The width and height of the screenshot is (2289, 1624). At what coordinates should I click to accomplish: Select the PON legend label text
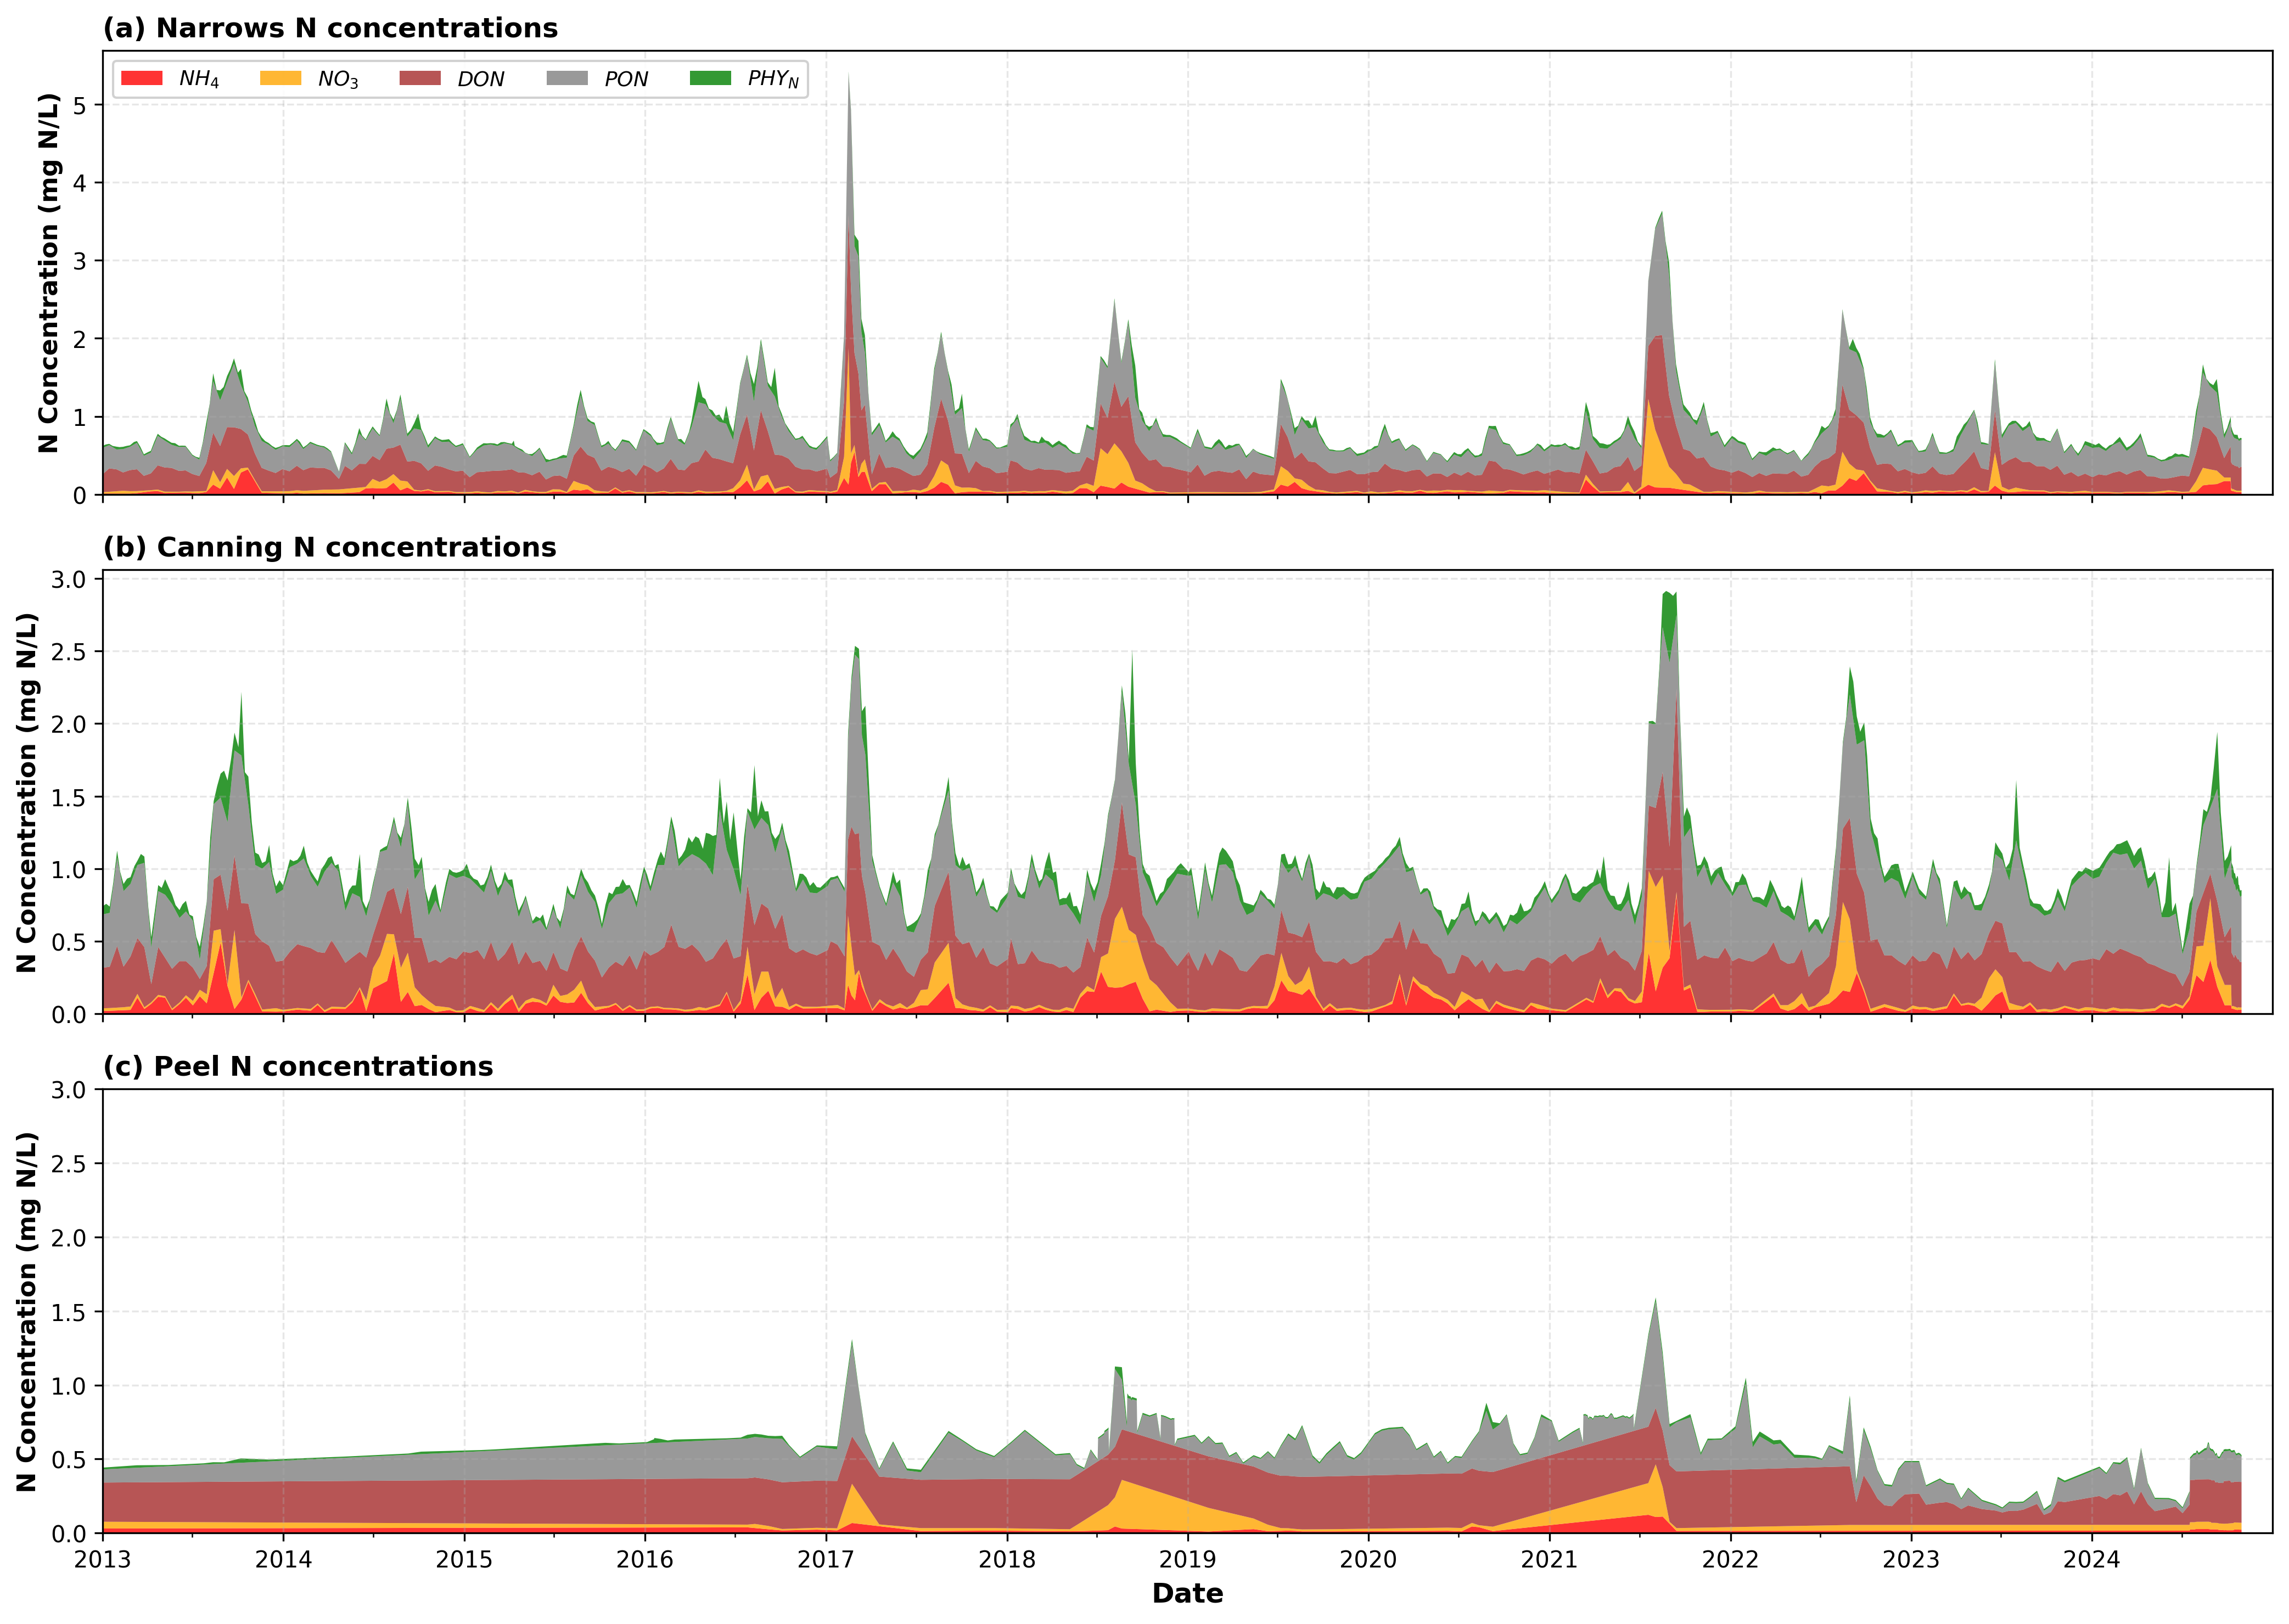point(626,79)
